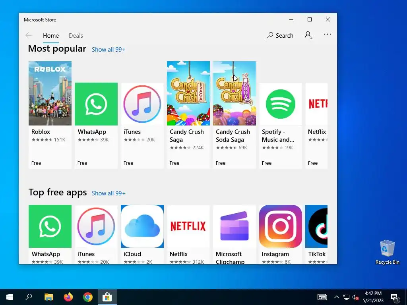407x305 pixels.
Task: Open the Instagram app icon
Action: pyautogui.click(x=280, y=226)
